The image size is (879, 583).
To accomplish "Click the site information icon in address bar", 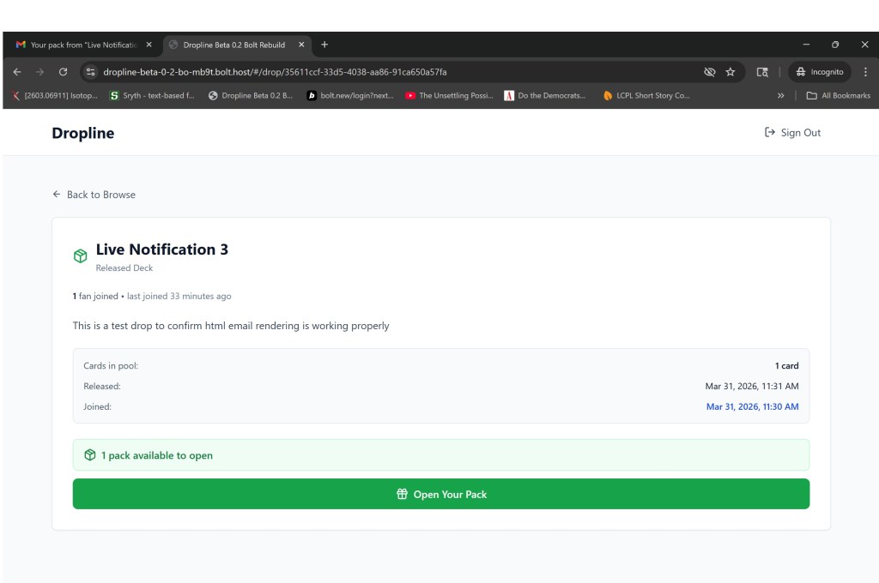I will (x=90, y=72).
